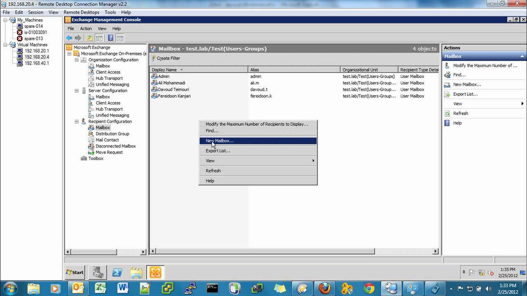This screenshot has height=296, width=527.
Task: Click the forward arrow in console toolbar
Action: (x=77, y=37)
